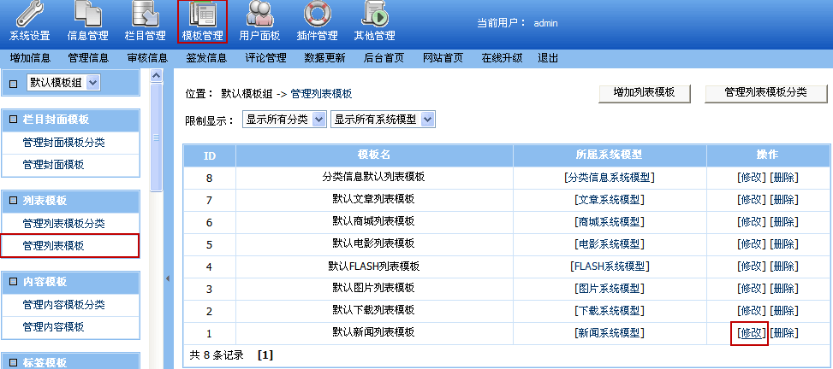Click the 信息管理 icon

point(87,15)
